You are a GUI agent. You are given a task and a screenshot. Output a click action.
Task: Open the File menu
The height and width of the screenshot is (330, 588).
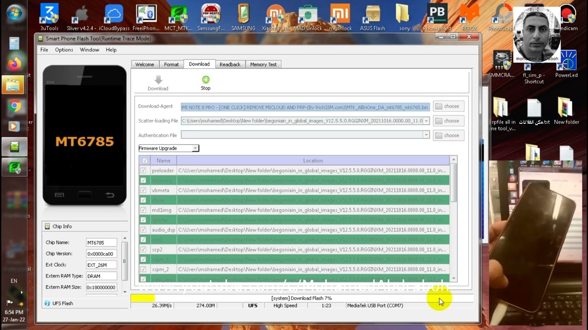point(44,49)
